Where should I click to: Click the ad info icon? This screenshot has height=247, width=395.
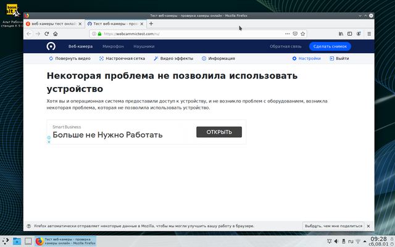point(49,138)
